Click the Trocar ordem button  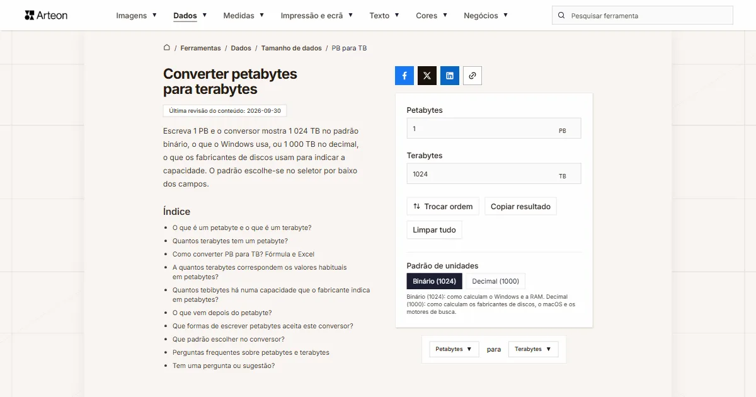pos(443,207)
